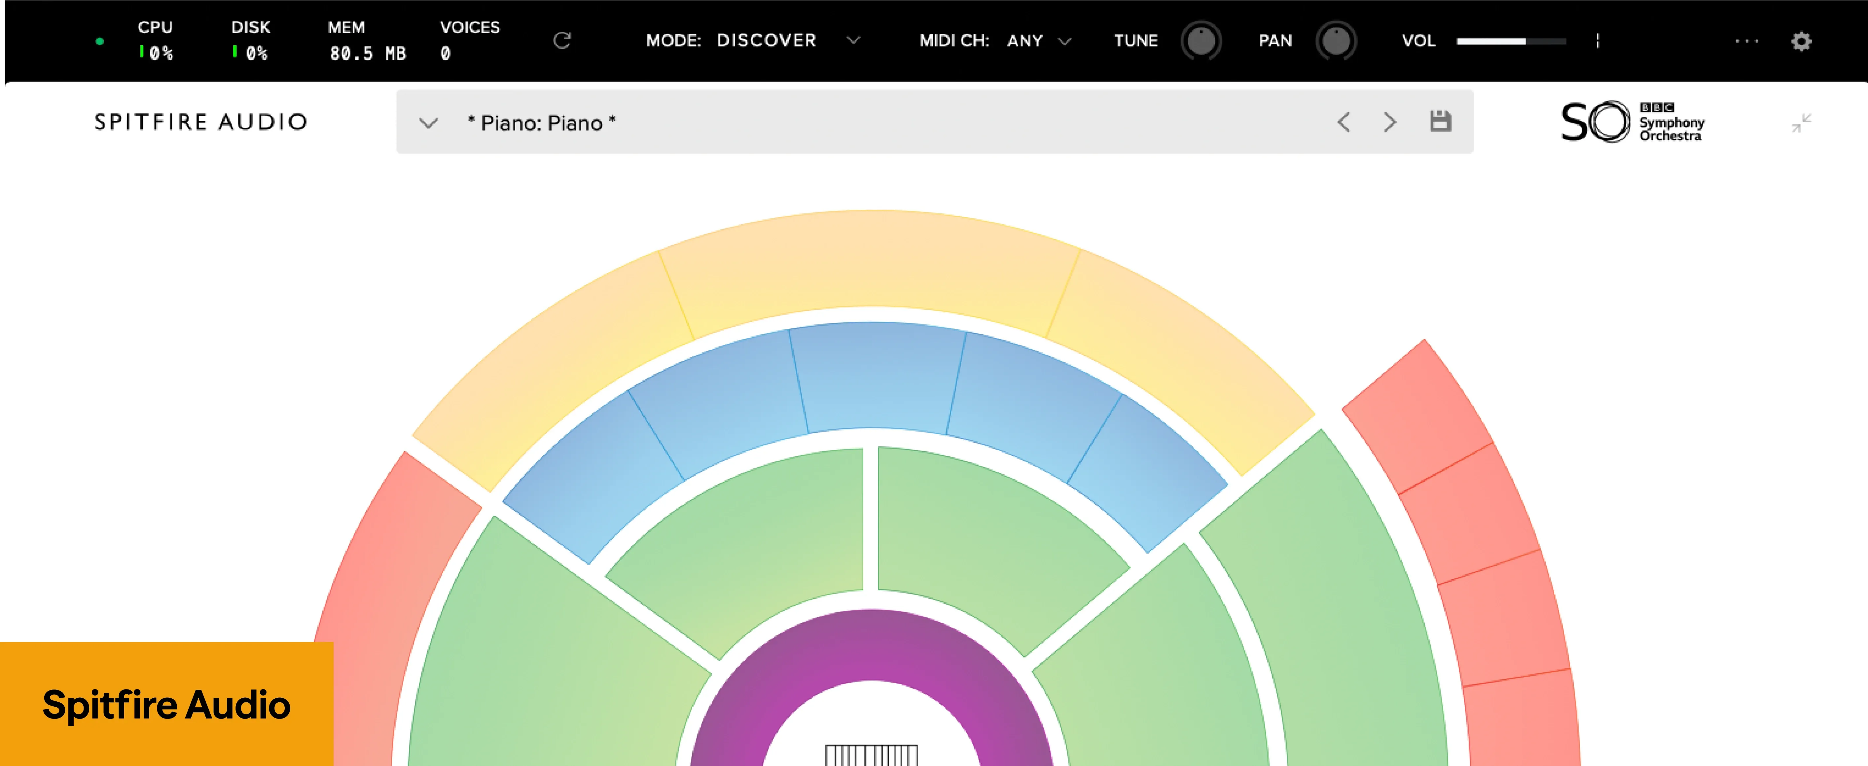
Task: Click the refresh reload icon
Action: pos(562,41)
